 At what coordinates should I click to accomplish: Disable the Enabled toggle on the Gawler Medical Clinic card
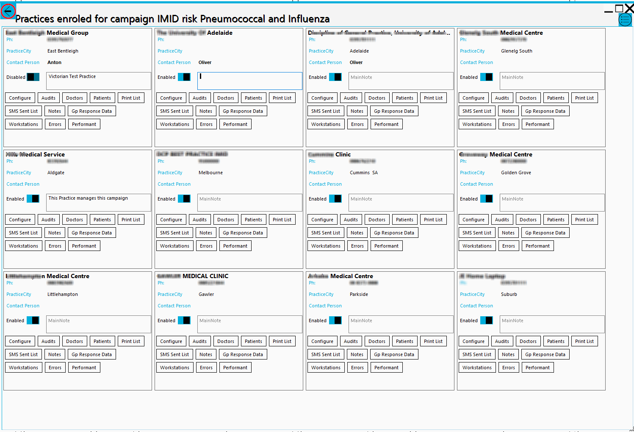click(184, 320)
